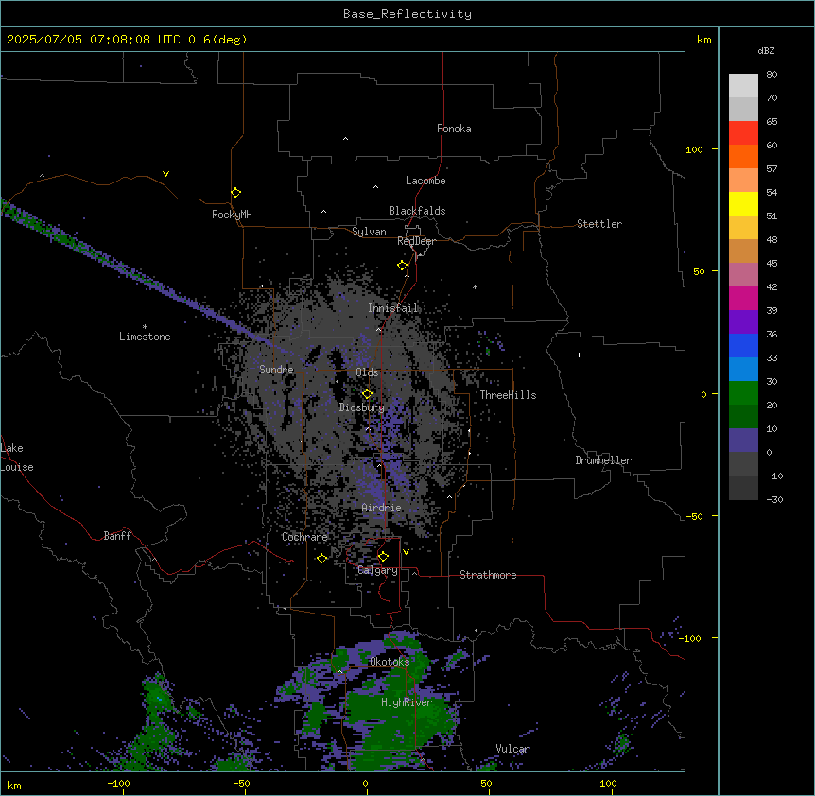
Task: Click the Vulcan label
Action: click(513, 749)
